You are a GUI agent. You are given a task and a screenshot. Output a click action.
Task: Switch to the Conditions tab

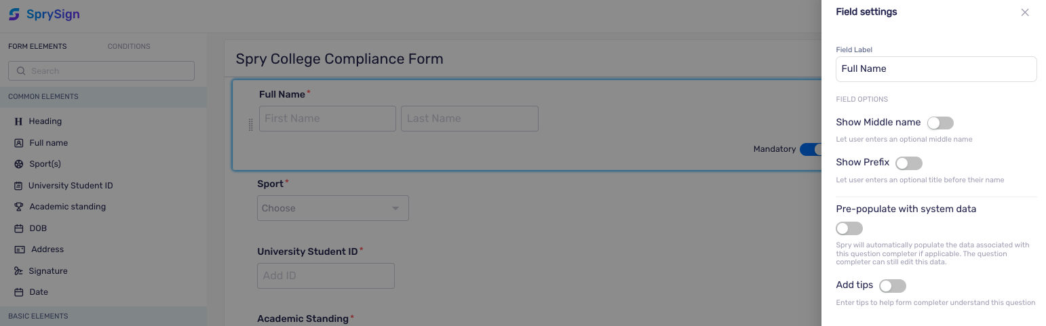click(129, 47)
